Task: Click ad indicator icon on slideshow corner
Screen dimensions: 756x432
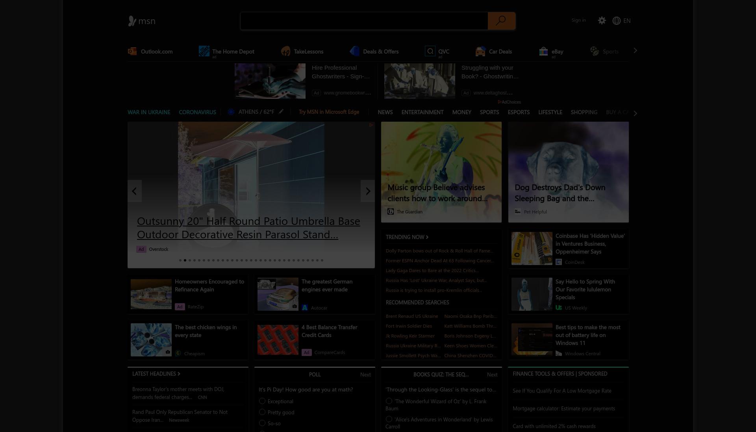Action: [371, 125]
